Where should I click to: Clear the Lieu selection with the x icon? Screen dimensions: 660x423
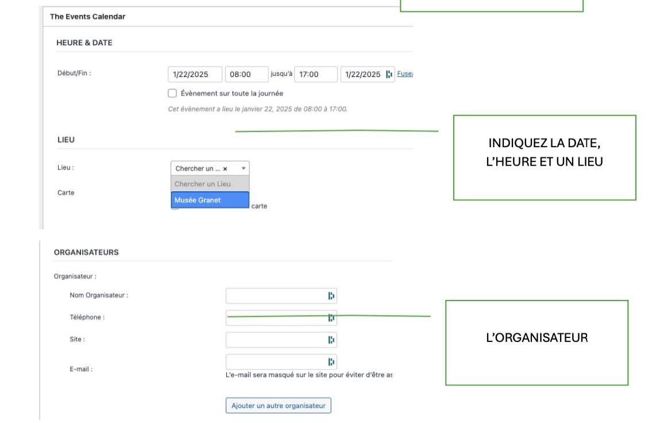pyautogui.click(x=225, y=169)
